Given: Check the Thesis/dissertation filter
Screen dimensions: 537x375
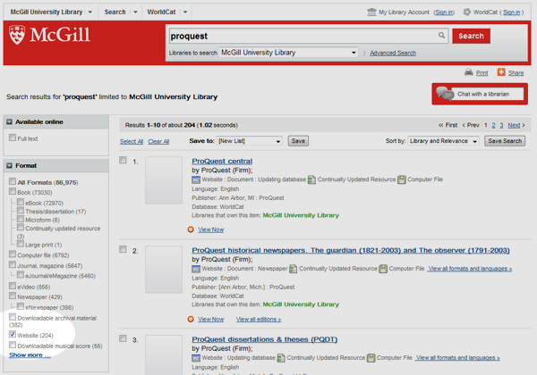Looking at the screenshot, I should coord(21,211).
